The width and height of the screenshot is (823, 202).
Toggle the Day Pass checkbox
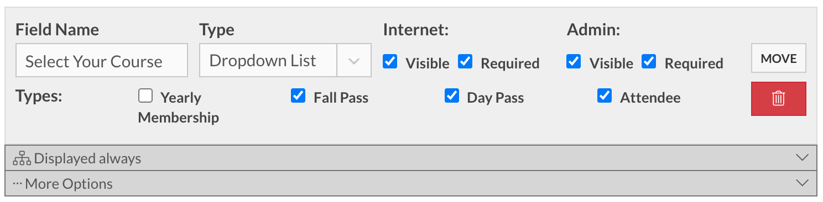452,96
